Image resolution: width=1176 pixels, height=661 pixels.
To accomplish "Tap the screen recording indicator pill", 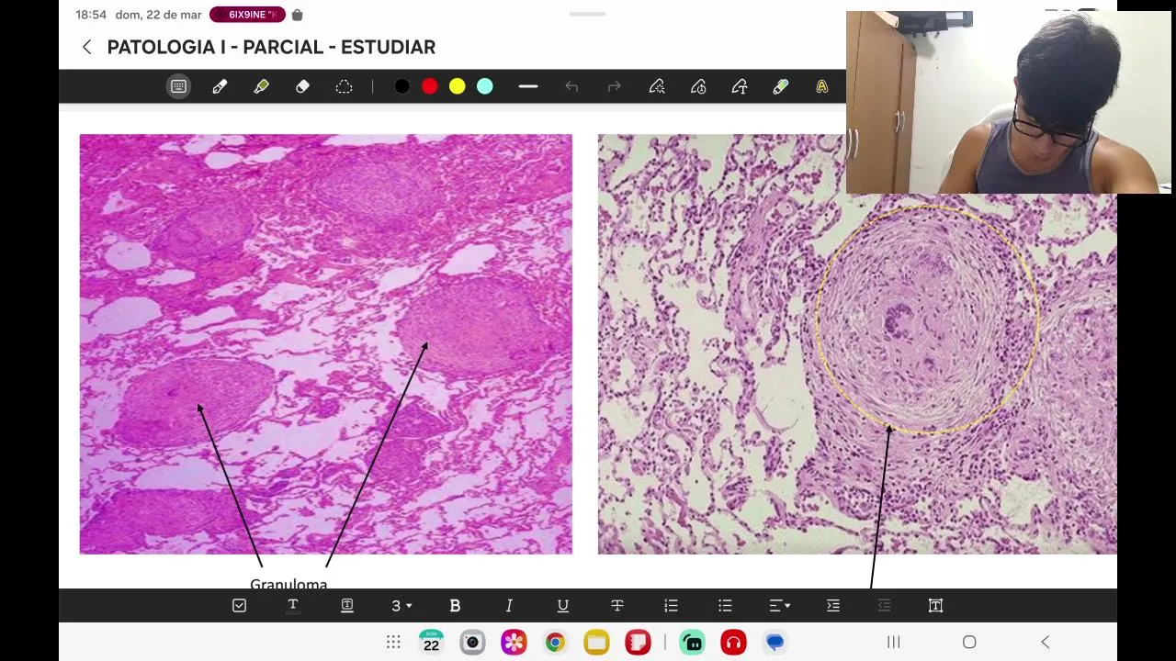I will [247, 15].
